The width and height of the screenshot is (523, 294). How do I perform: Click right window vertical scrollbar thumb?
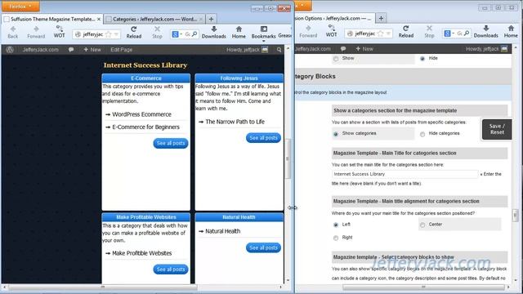click(516, 215)
